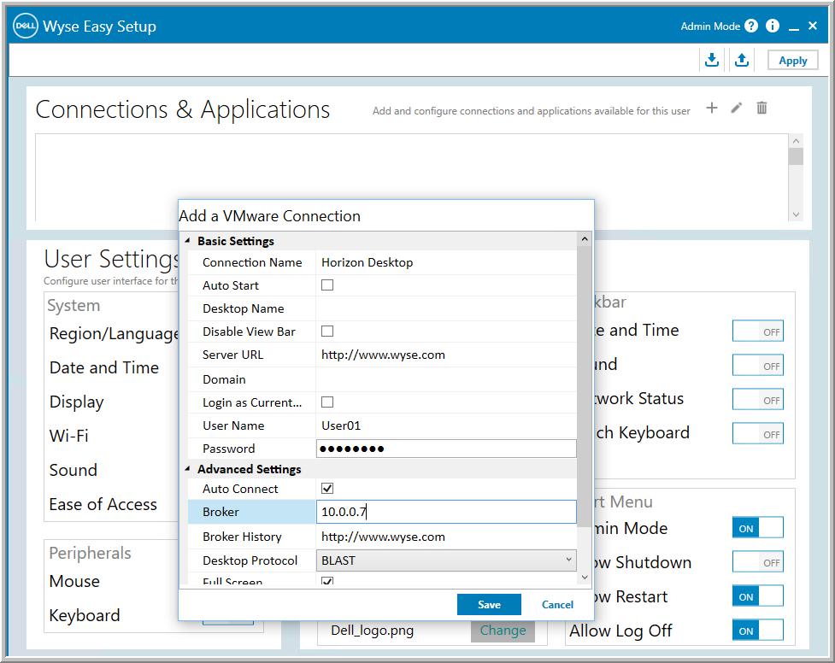This screenshot has width=835, height=663.
Task: Click the Domain field
Action: pyautogui.click(x=446, y=379)
